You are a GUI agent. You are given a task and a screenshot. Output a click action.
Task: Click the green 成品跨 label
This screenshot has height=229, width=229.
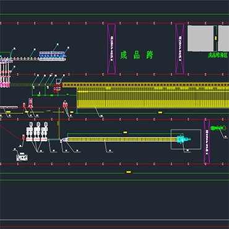coord(137,55)
